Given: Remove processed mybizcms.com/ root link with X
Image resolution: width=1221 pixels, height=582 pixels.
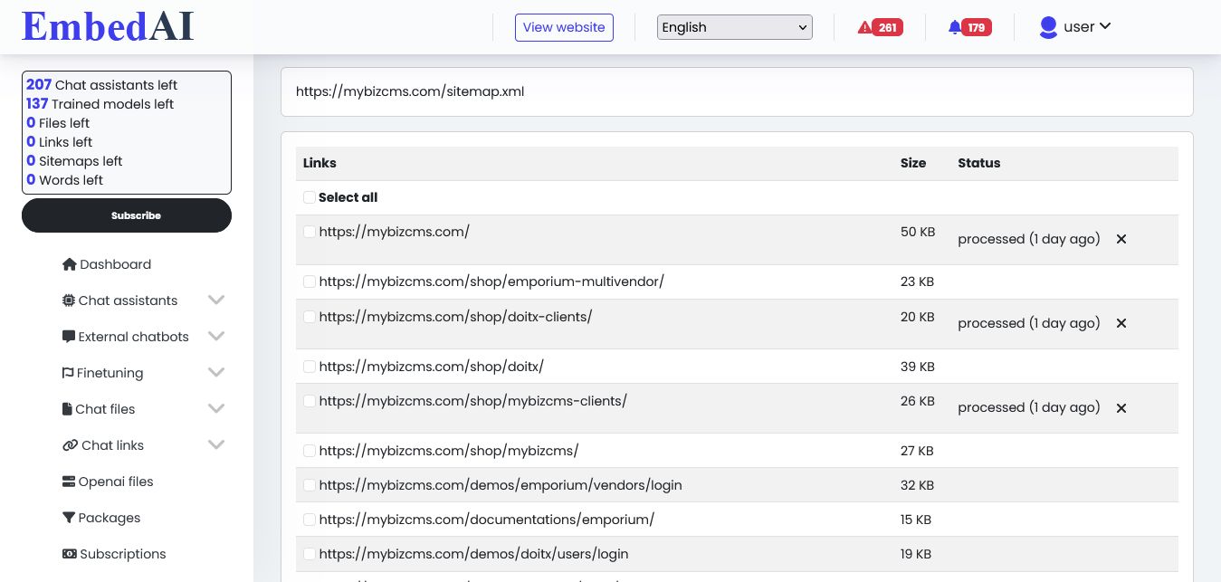Looking at the screenshot, I should coord(1121,239).
